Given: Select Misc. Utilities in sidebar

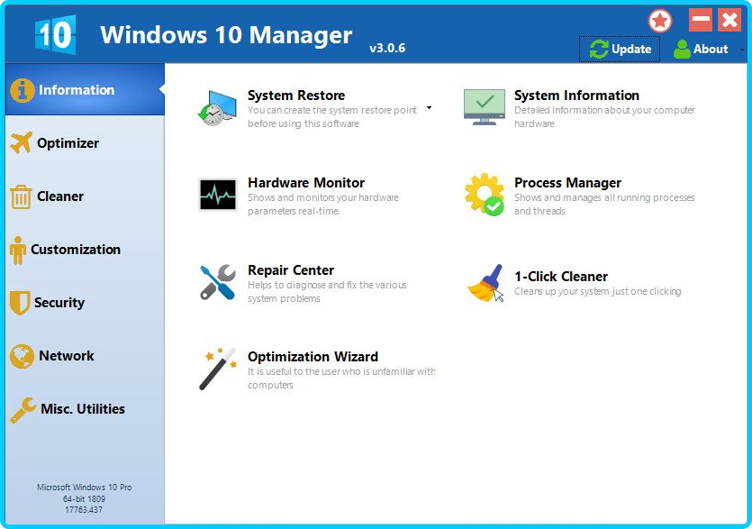Looking at the screenshot, I should (82, 409).
